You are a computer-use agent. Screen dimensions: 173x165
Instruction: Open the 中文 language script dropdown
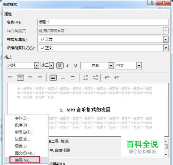[139, 66]
